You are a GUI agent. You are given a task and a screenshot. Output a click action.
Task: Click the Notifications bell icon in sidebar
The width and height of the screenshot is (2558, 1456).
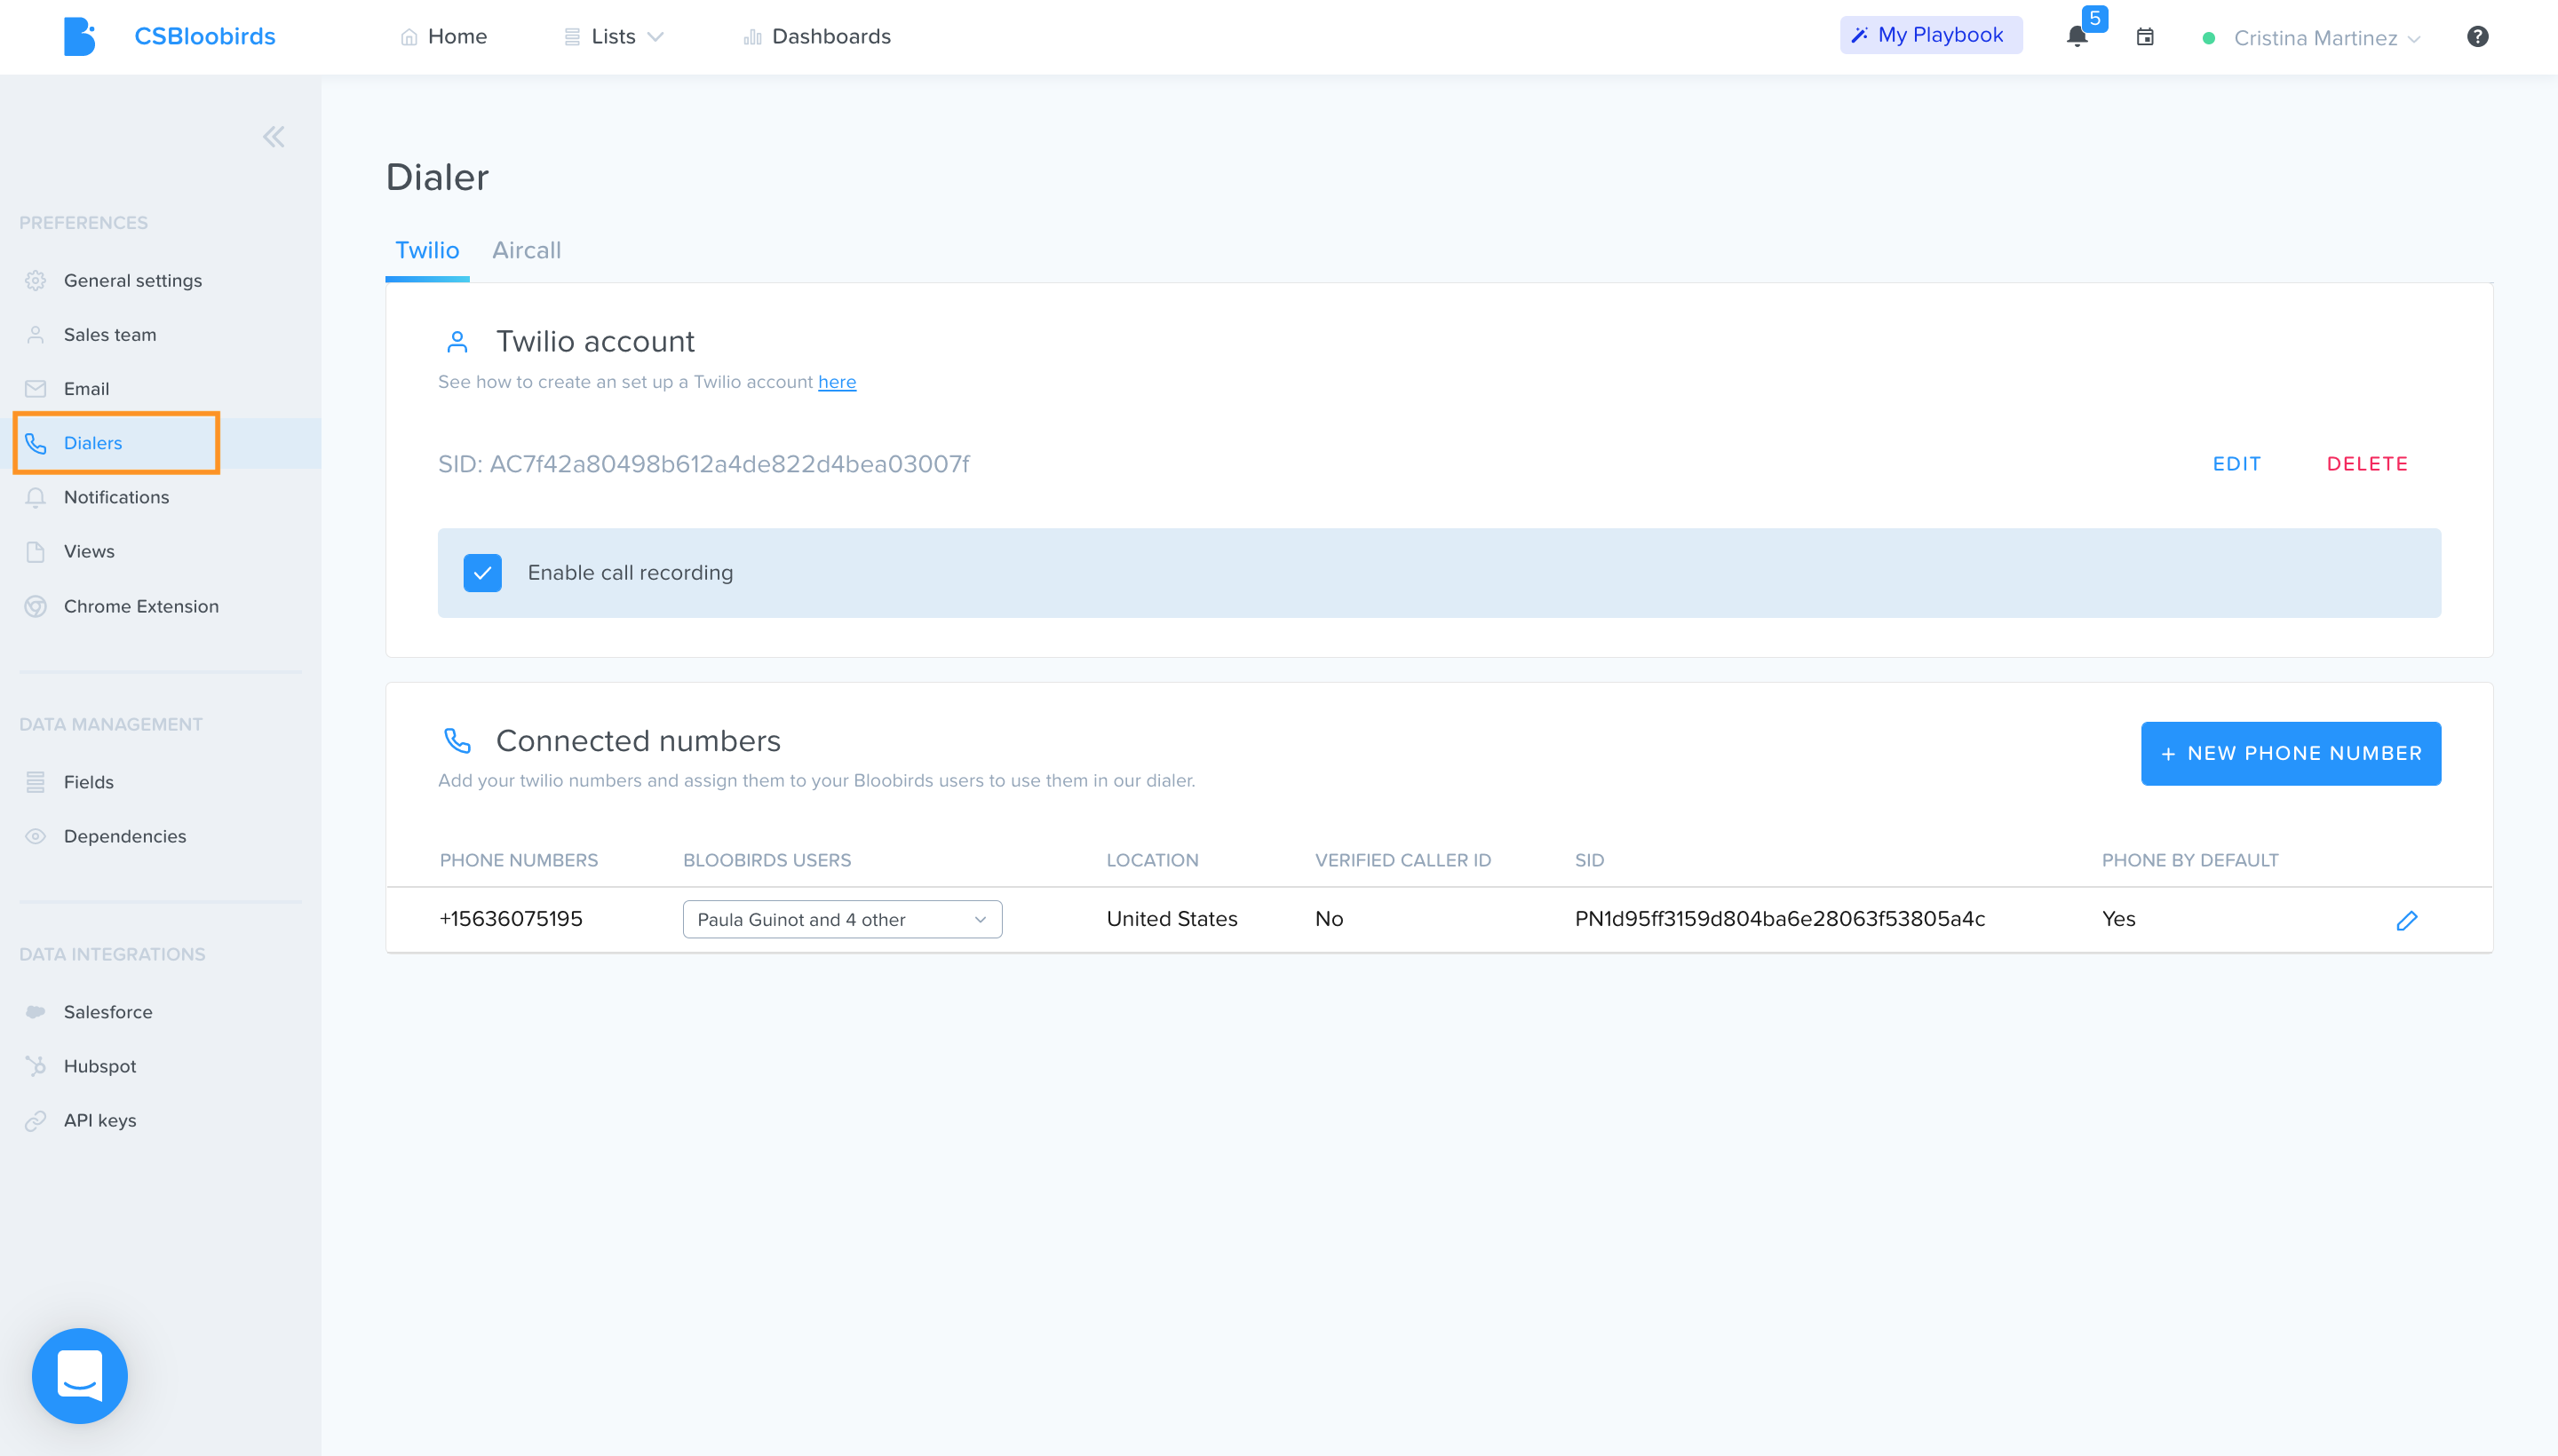[36, 497]
